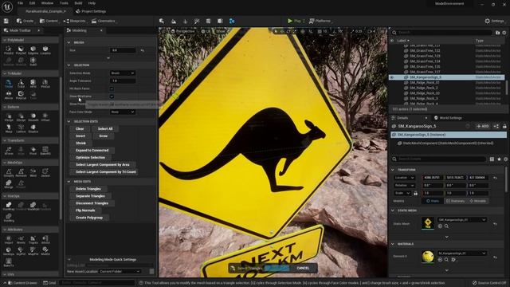510x287 pixels.
Task: Select the Warp tool under Deform
Action: coord(9,128)
